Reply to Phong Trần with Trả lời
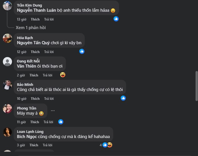 coord(49,122)
